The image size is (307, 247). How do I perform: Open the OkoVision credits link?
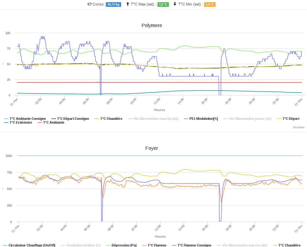(x=299, y=127)
